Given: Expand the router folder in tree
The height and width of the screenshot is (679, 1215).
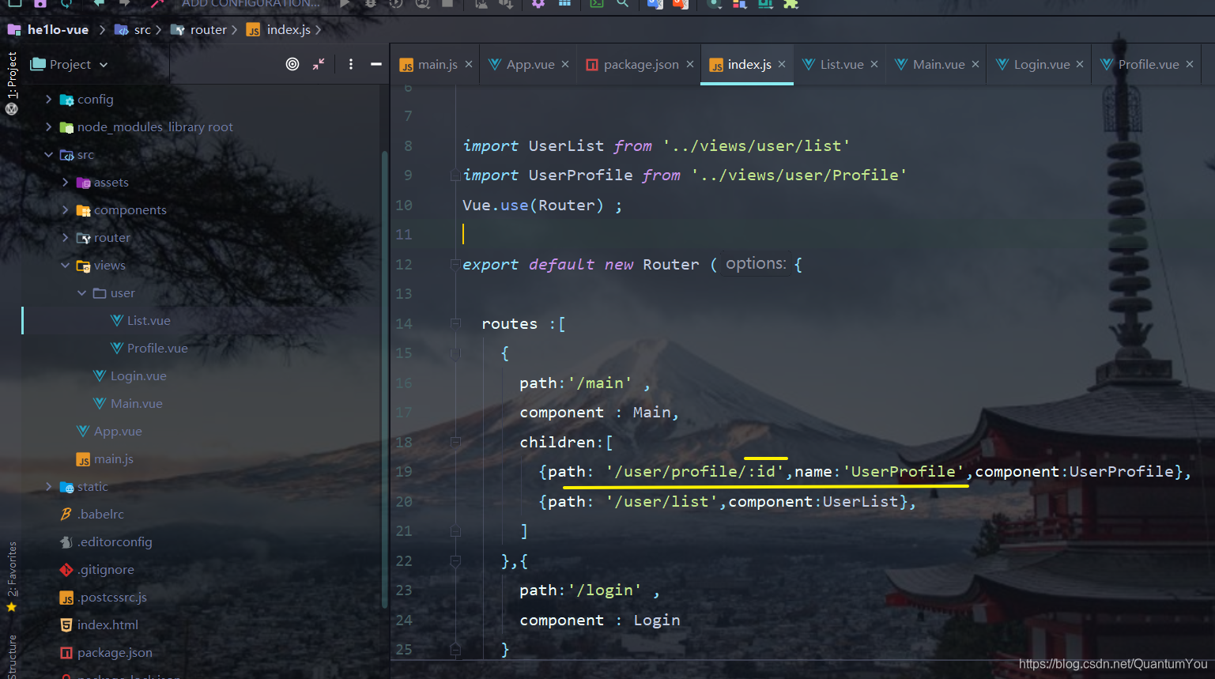Looking at the screenshot, I should tap(66, 238).
